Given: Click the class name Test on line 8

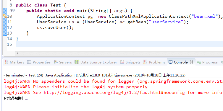Looking at the screenshot, I should coord(56,5).
